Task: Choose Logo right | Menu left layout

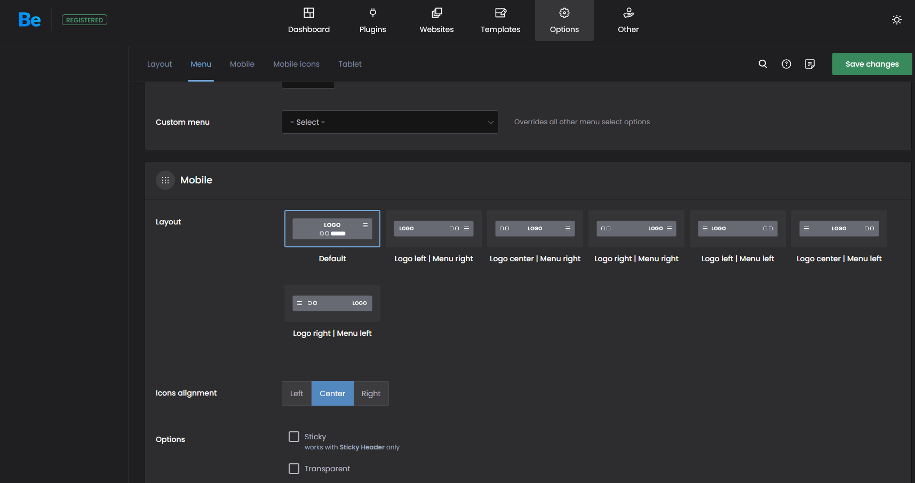Action: pyautogui.click(x=332, y=303)
